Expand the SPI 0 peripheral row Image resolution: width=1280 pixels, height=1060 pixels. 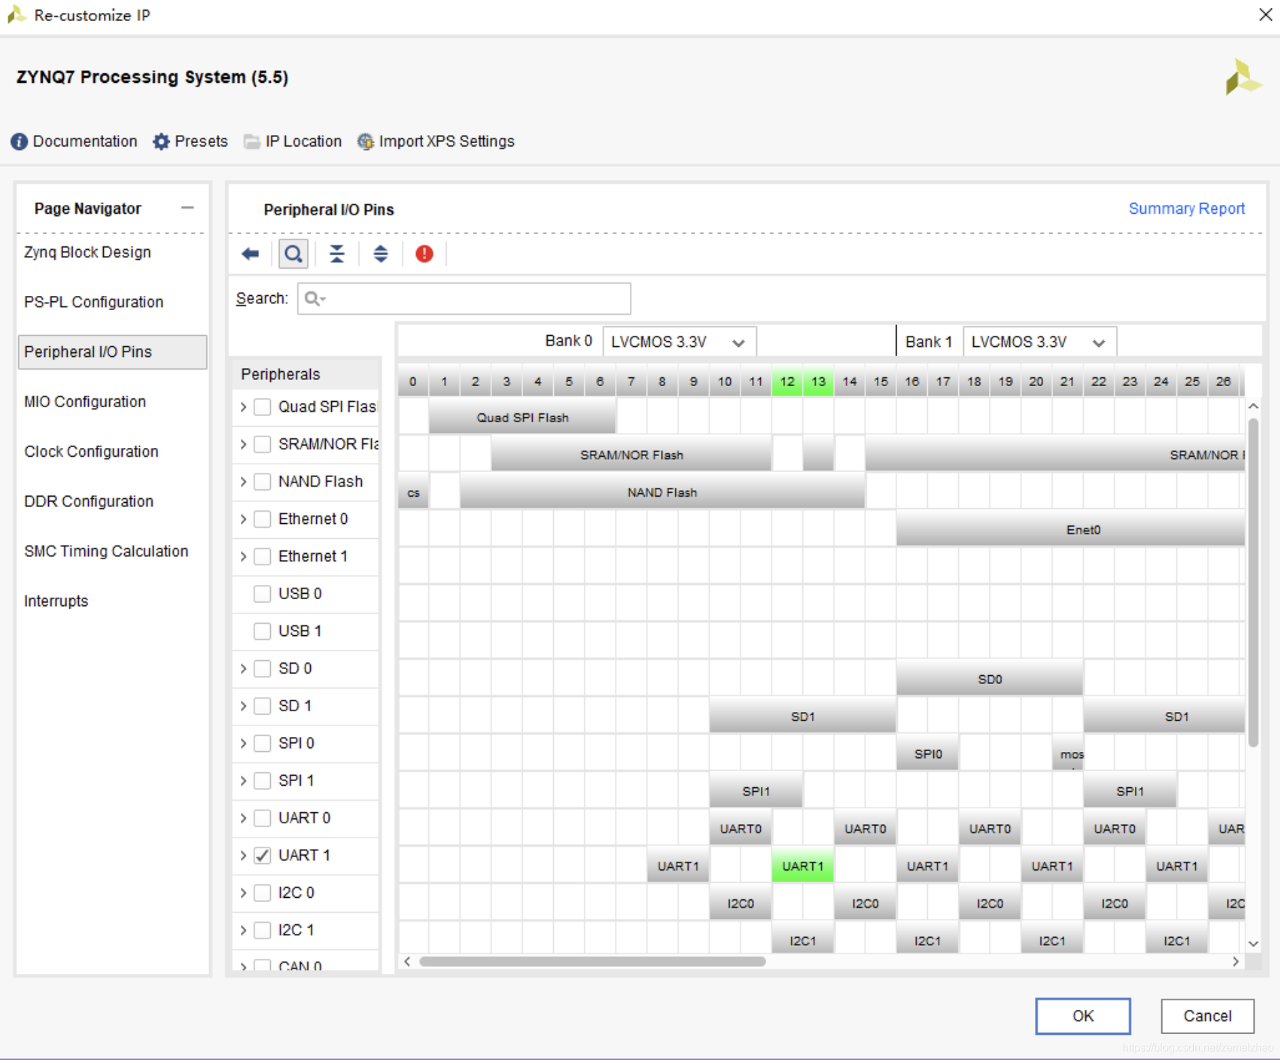point(243,743)
